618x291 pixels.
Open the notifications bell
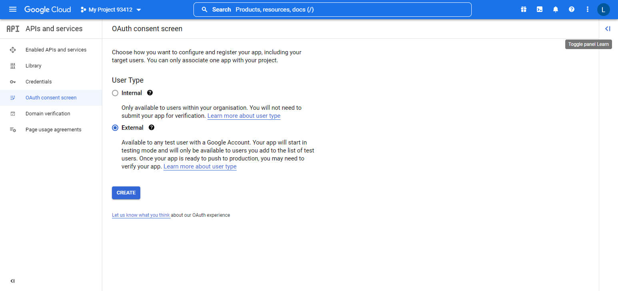pos(556,10)
